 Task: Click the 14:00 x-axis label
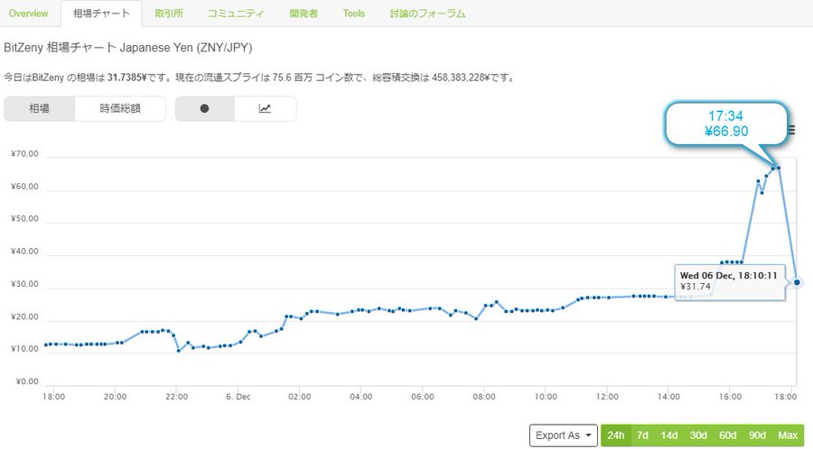[668, 397]
